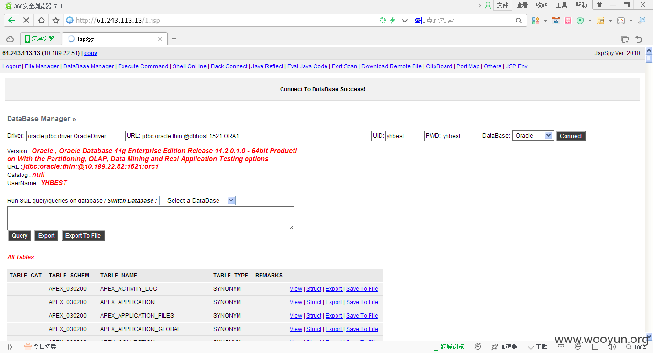Click the lightning speed mode icon
This screenshot has height=353, width=653.
click(392, 20)
